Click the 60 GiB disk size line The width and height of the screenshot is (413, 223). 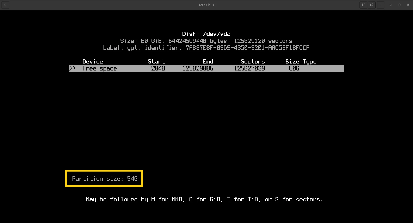[206, 41]
